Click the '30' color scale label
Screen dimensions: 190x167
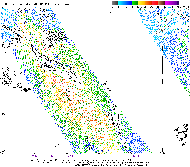[x=151, y=7]
